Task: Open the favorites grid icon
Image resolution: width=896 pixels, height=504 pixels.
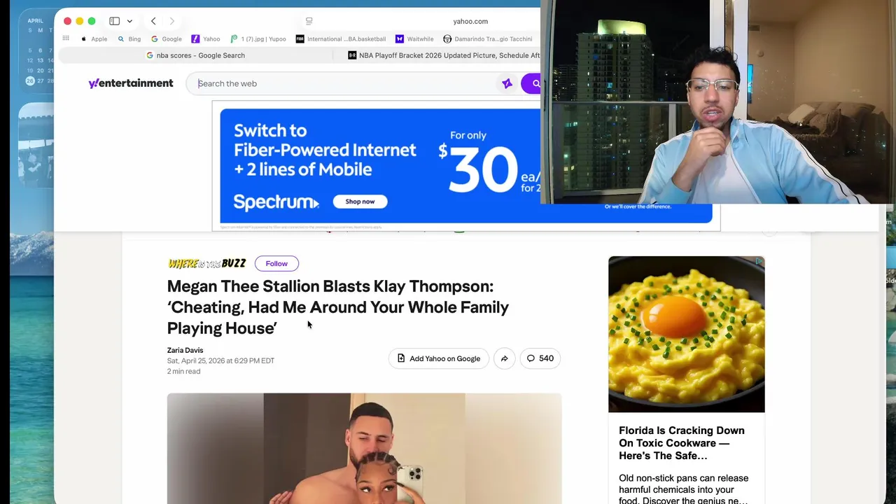Action: (66, 38)
